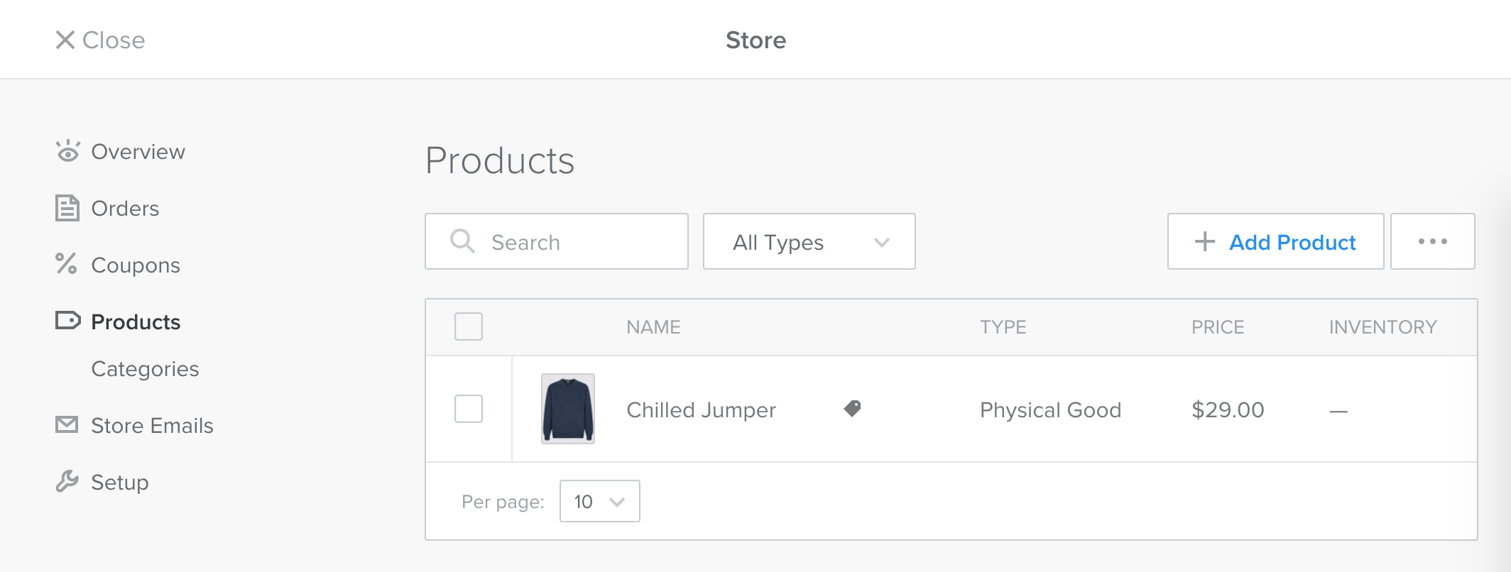This screenshot has width=1511, height=572.
Task: Open the All Types filter dropdown
Action: (x=809, y=241)
